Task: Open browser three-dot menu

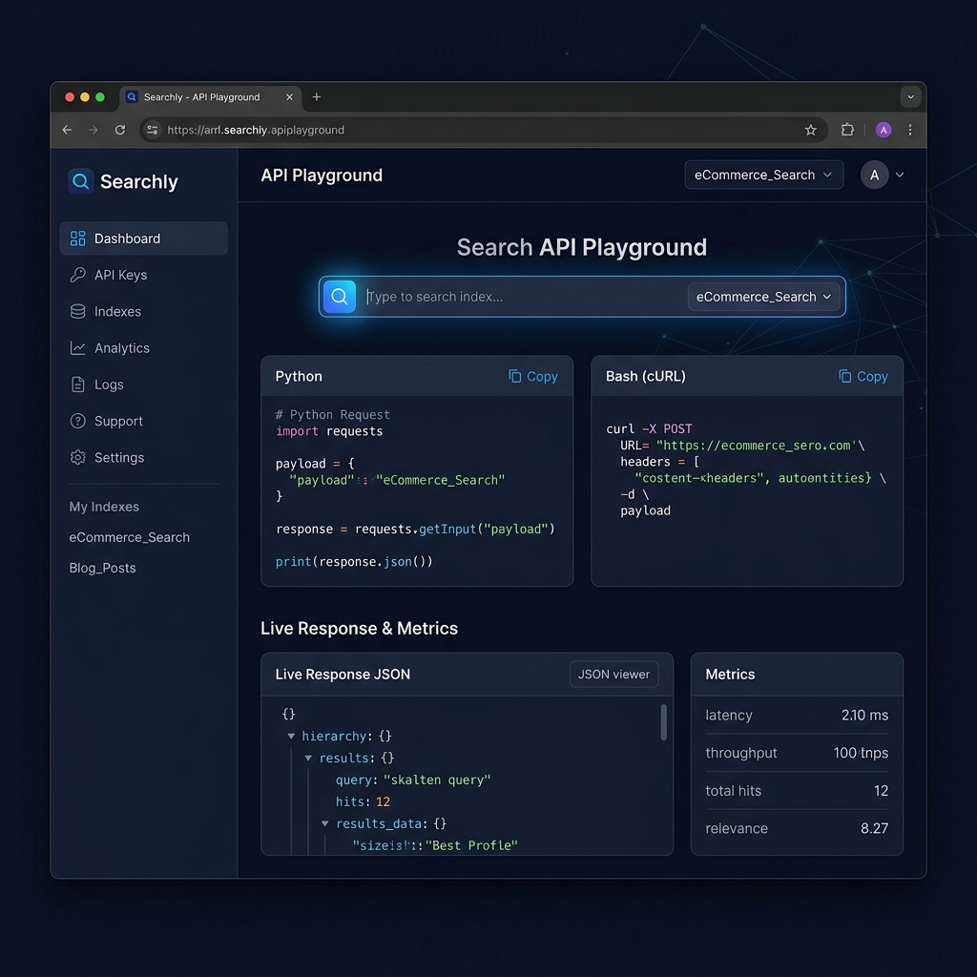Action: click(910, 130)
